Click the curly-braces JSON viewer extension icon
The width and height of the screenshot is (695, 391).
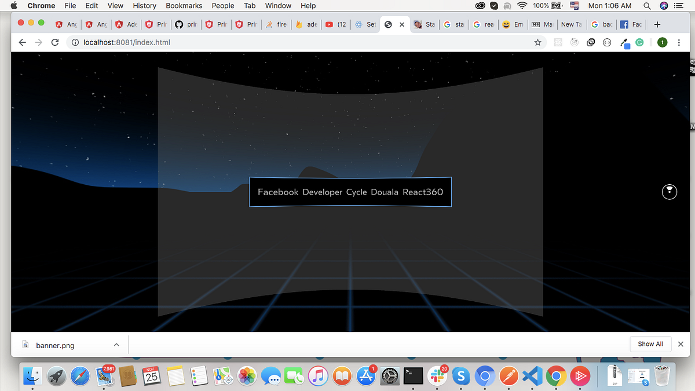[x=606, y=42]
